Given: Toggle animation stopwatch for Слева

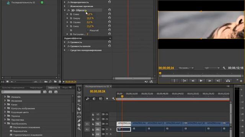Looking at the screenshot, I should (71, 14).
